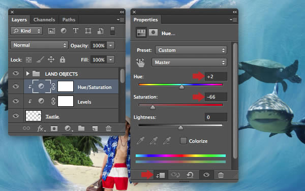This screenshot has width=305, height=191.
Task: Reset to adjustment defaults icon
Action: (190, 175)
